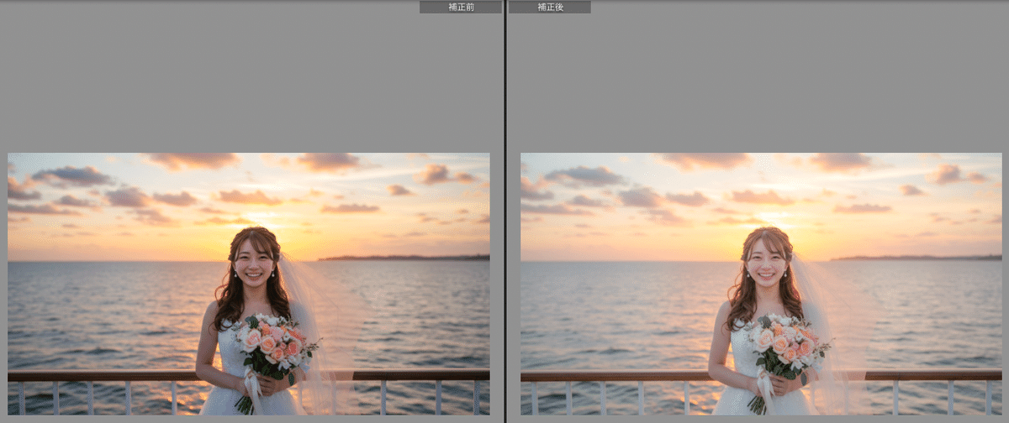1009x423 pixels.
Task: Click the 補正前 label
Action: pos(460,7)
